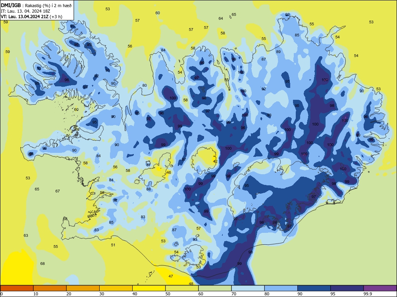Viewport: 397px width, 297px height.
Task: Click the '80' humidity value on the map
Action: pos(145,86)
